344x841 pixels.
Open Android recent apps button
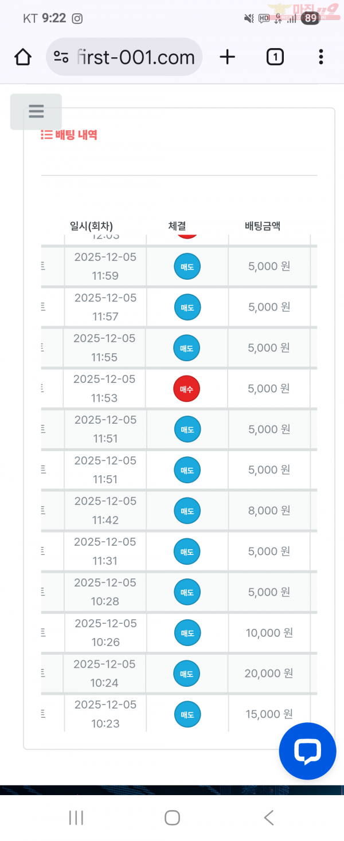point(76,817)
